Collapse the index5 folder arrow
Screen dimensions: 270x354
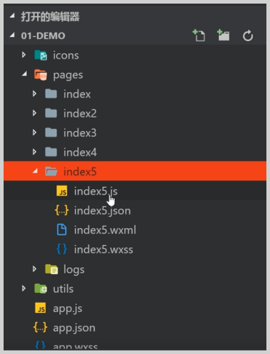point(35,171)
